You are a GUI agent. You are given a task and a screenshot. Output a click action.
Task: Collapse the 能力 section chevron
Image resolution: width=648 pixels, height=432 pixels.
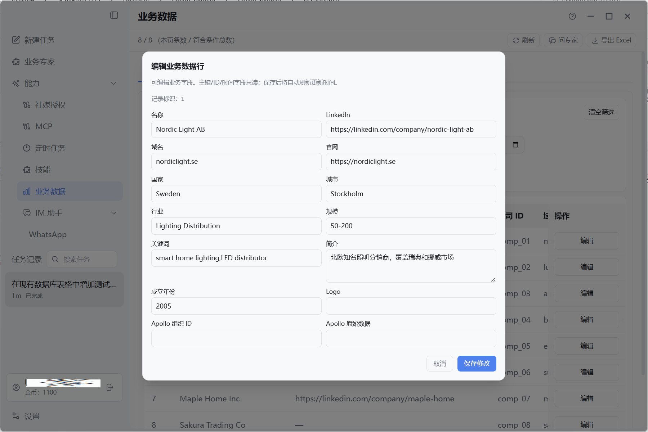[114, 83]
